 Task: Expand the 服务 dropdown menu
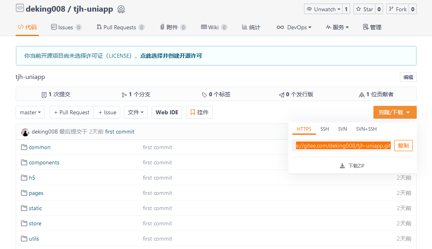[x=337, y=27]
